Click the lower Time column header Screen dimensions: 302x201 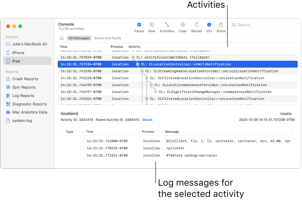(89, 132)
